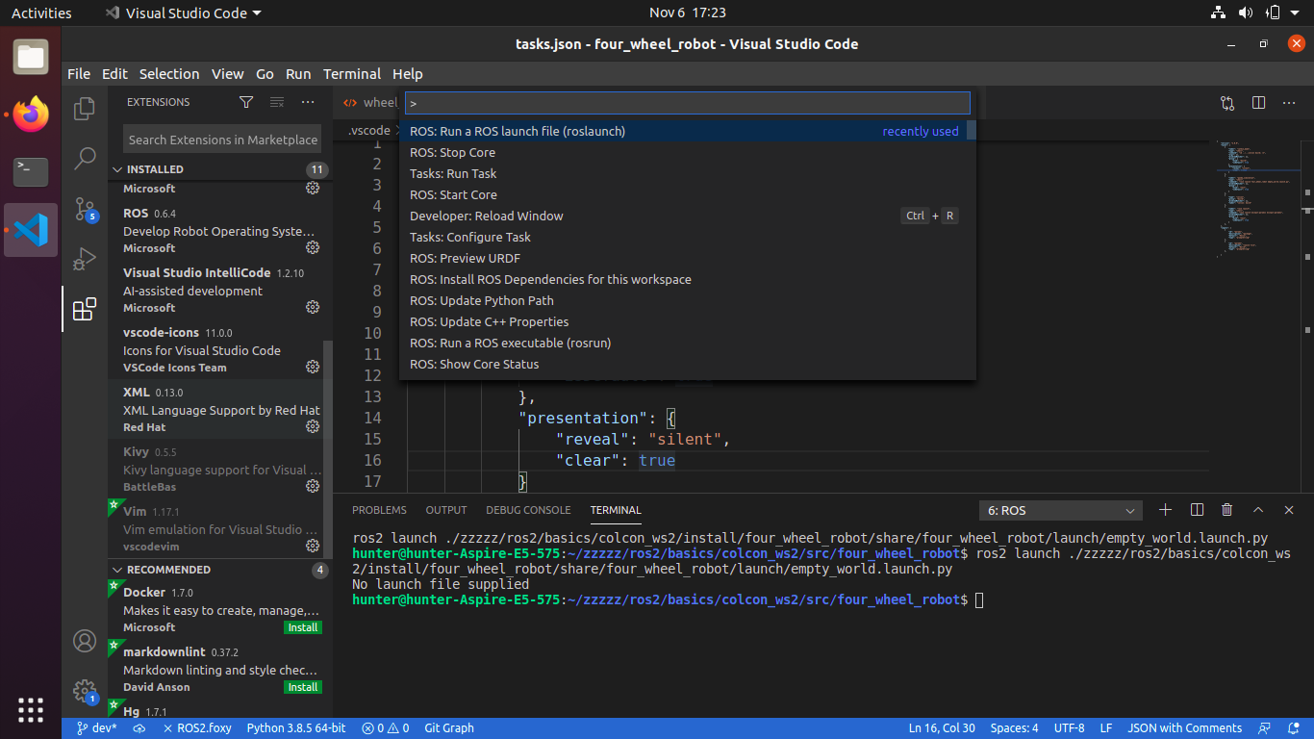Viewport: 1314px width, 739px height.
Task: Change end of line sequence LF
Action: click(x=1106, y=728)
